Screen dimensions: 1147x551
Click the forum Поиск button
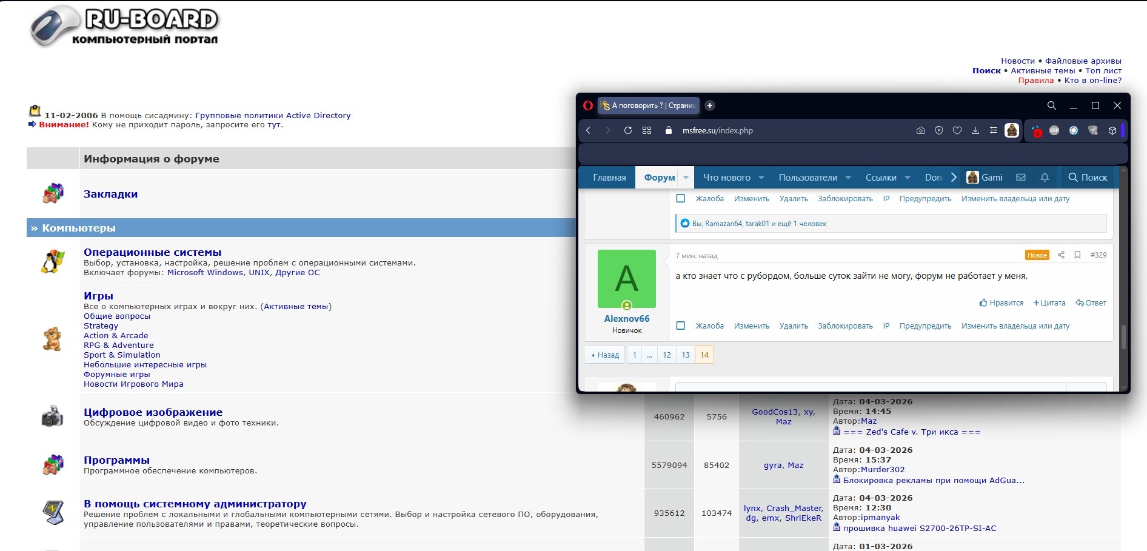point(1088,177)
